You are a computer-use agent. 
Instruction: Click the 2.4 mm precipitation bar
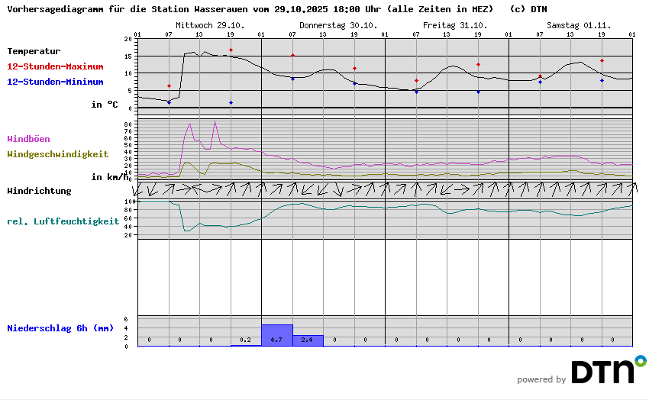tap(308, 340)
